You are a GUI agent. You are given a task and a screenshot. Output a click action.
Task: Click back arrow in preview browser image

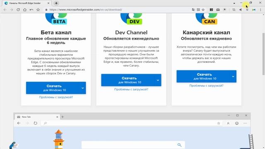tap(19, 123)
